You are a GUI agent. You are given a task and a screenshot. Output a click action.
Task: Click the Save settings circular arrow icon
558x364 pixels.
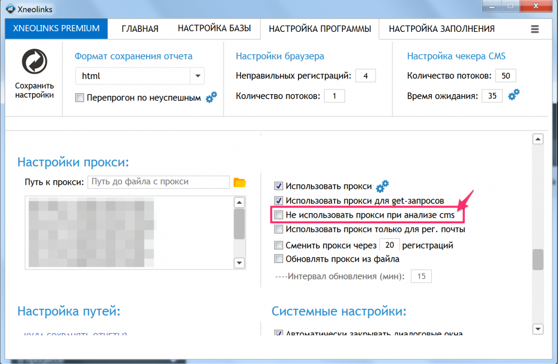click(35, 61)
